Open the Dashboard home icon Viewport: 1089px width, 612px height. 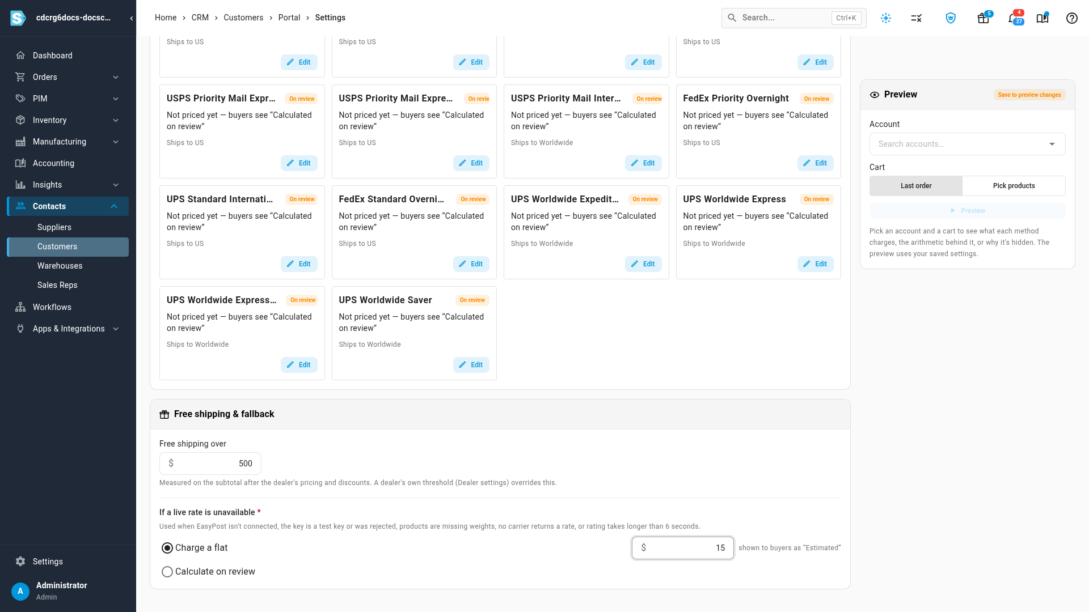click(x=20, y=56)
